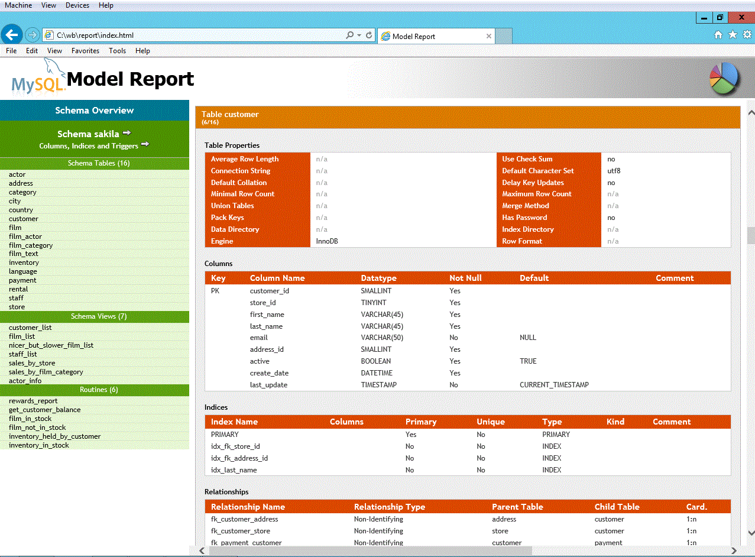View the payment table entry
The height and width of the screenshot is (557, 755).
click(x=22, y=280)
